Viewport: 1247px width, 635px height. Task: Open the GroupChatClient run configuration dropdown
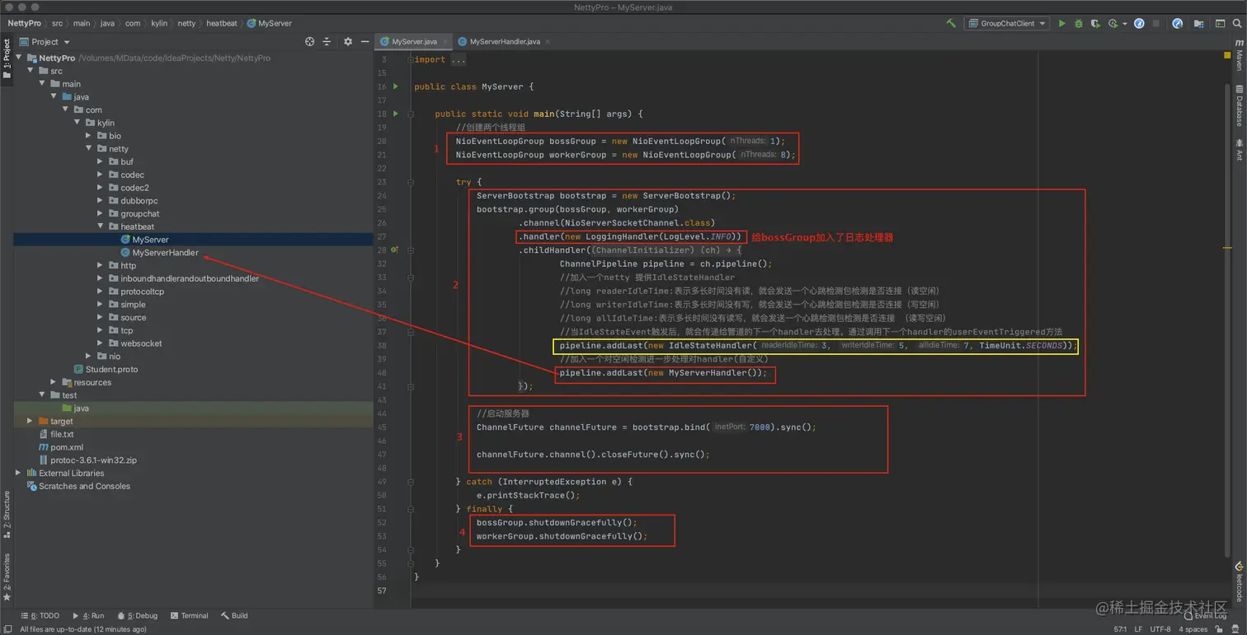pos(1007,24)
